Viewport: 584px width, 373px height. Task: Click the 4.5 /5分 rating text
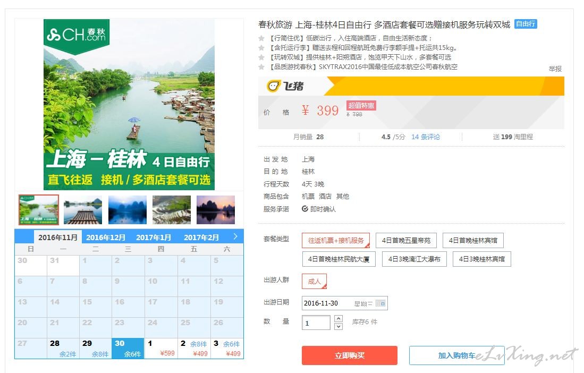pyautogui.click(x=393, y=137)
